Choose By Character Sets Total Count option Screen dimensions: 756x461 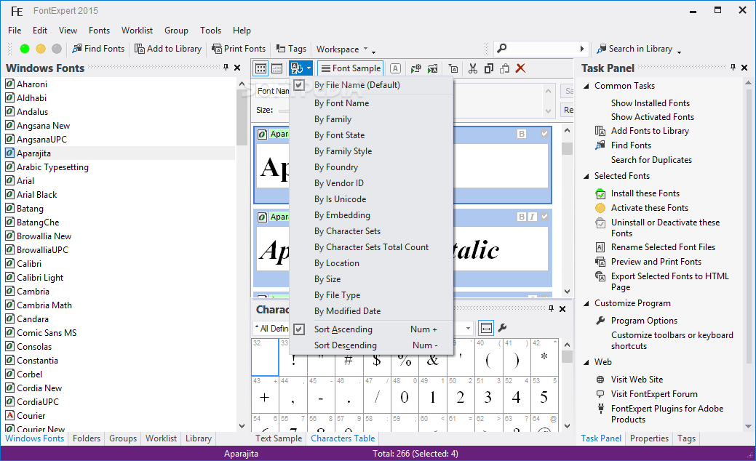point(371,247)
